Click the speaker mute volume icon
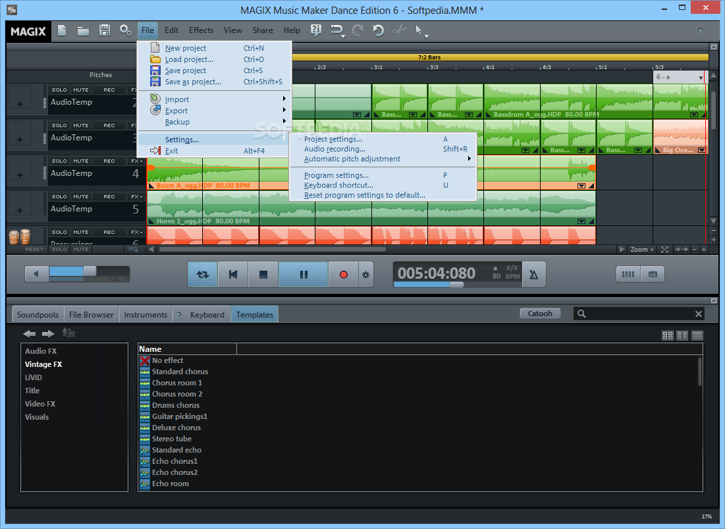The height and width of the screenshot is (529, 725). click(x=36, y=274)
